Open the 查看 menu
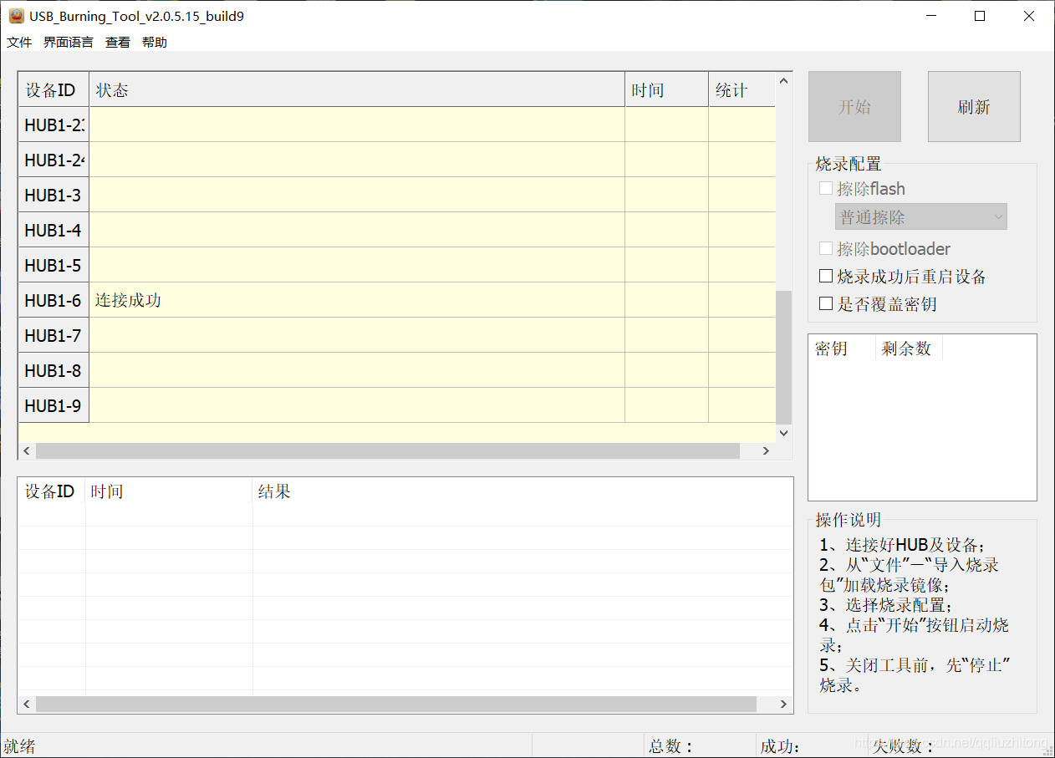This screenshot has width=1055, height=758. [x=117, y=42]
